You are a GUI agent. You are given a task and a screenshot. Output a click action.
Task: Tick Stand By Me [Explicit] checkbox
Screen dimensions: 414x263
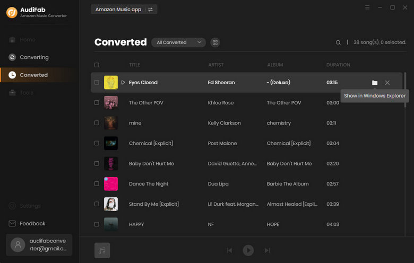97,204
